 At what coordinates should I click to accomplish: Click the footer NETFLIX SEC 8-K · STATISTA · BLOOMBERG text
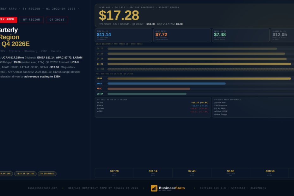pos(233,188)
